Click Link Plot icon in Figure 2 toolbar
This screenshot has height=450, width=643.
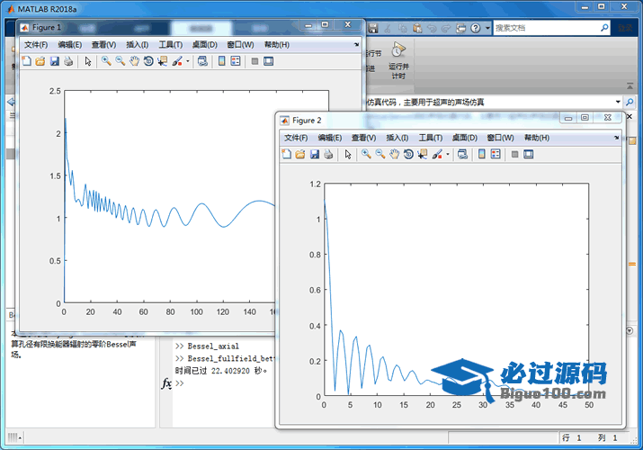coord(462,154)
